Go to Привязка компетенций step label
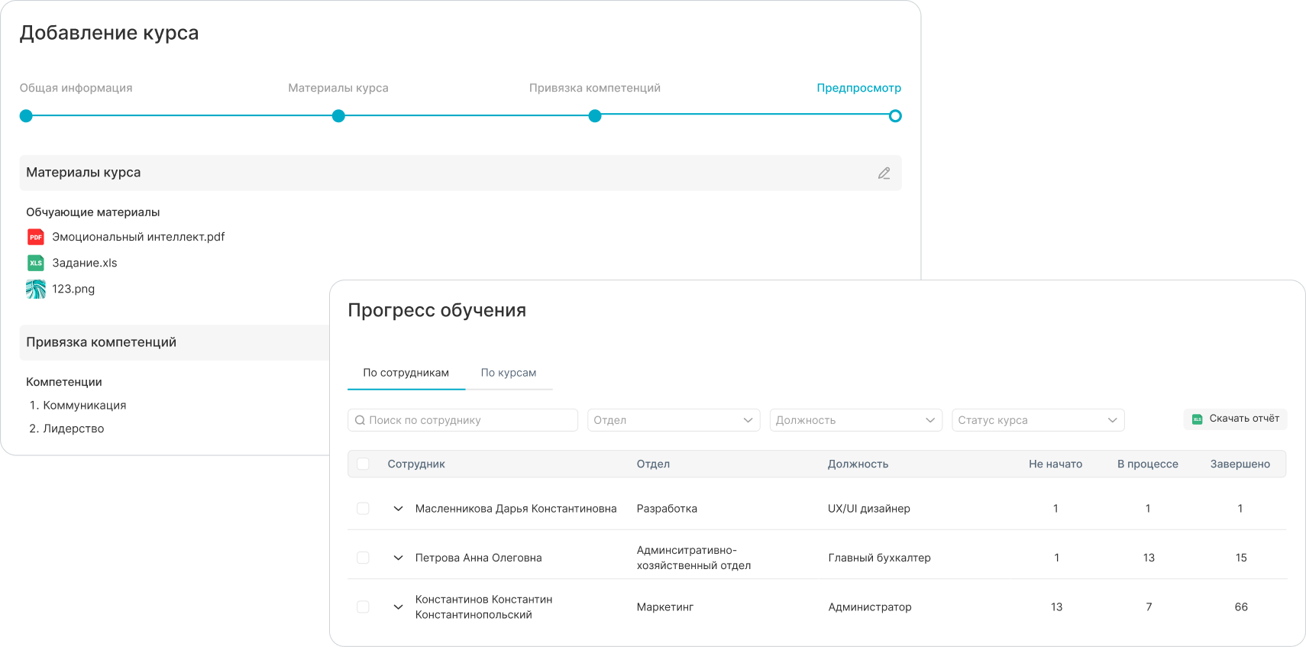Image resolution: width=1306 pixels, height=647 pixels. pos(595,88)
